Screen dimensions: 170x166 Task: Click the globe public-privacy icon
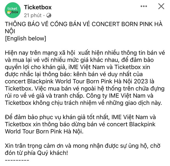click(x=49, y=15)
